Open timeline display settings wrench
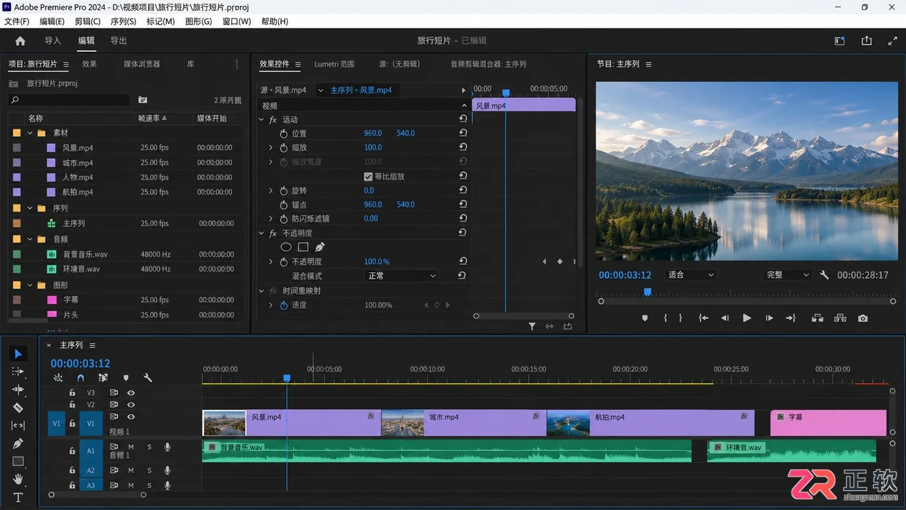The width and height of the screenshot is (906, 510). point(148,378)
